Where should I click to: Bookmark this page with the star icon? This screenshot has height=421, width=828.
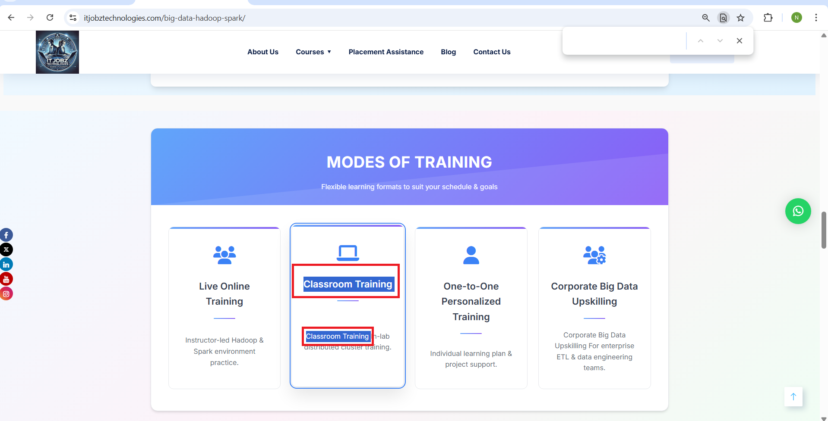point(740,18)
